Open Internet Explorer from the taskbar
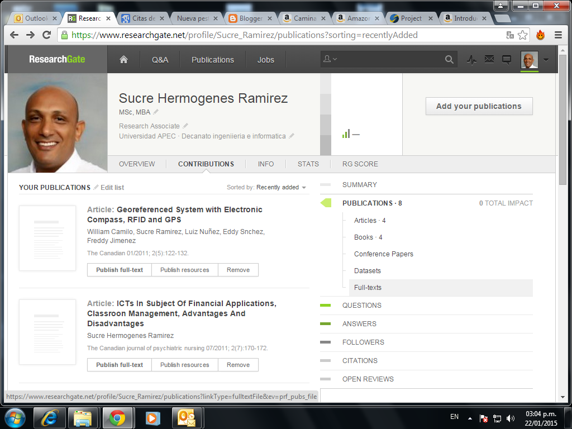 [x=49, y=418]
